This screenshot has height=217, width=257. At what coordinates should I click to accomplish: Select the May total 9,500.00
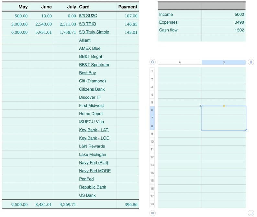[19, 205]
